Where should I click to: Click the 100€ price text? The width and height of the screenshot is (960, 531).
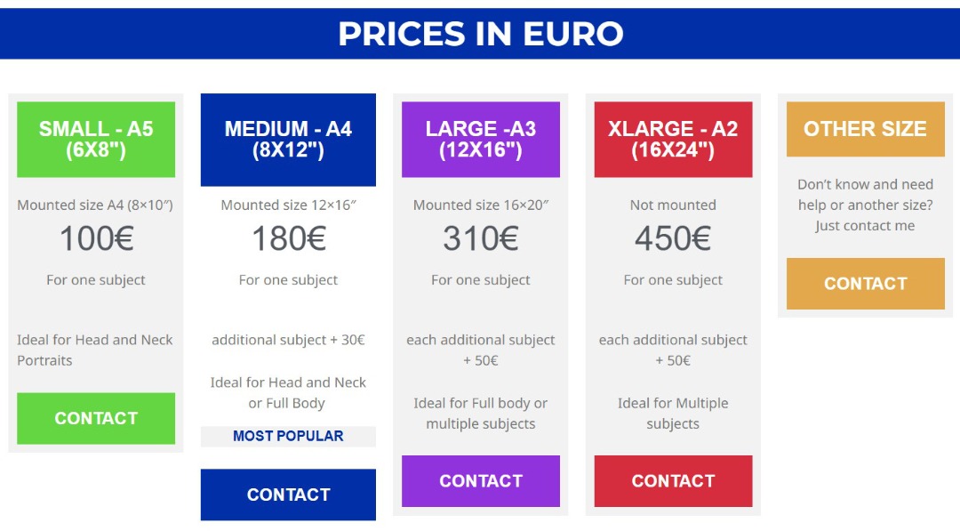tap(96, 237)
